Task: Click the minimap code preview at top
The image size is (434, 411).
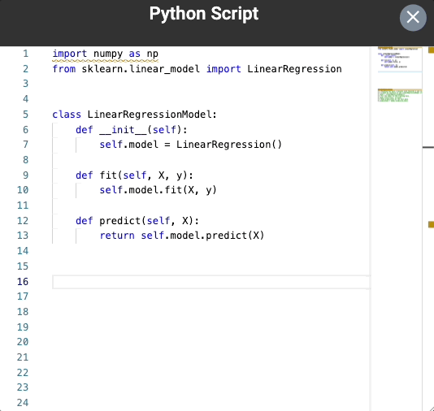Action: tap(400, 58)
